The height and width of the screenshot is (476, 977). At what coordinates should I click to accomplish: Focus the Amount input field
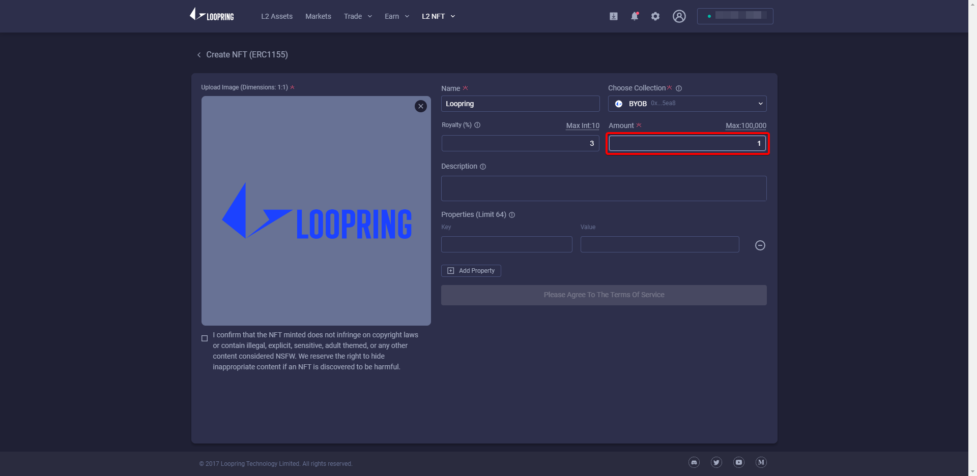point(687,143)
